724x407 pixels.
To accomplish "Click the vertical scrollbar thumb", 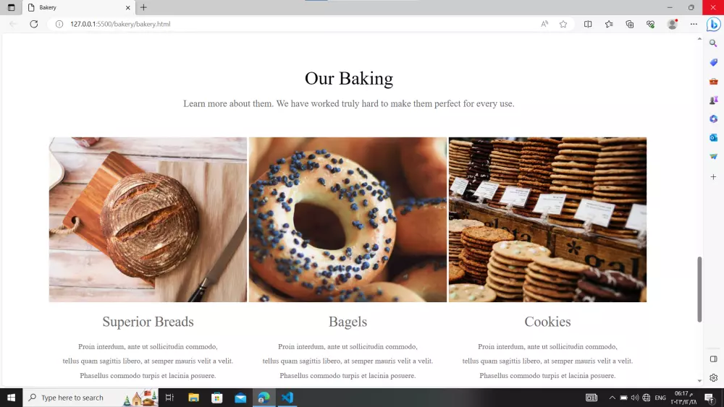I will point(699,289).
